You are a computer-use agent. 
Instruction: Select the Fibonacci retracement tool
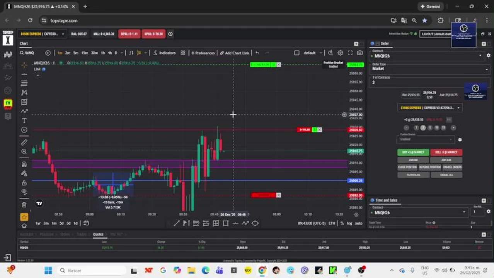[x=24, y=83]
